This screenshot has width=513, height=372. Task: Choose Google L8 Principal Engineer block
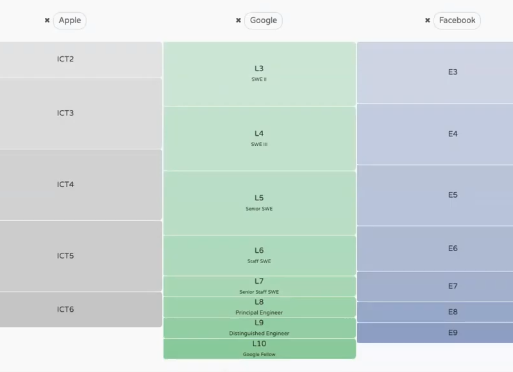click(259, 307)
